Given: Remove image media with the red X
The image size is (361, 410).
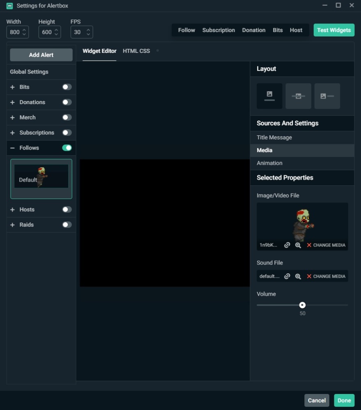Looking at the screenshot, I should point(309,245).
